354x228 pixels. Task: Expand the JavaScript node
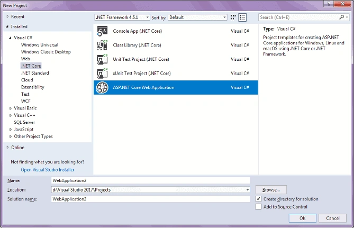click(11, 130)
